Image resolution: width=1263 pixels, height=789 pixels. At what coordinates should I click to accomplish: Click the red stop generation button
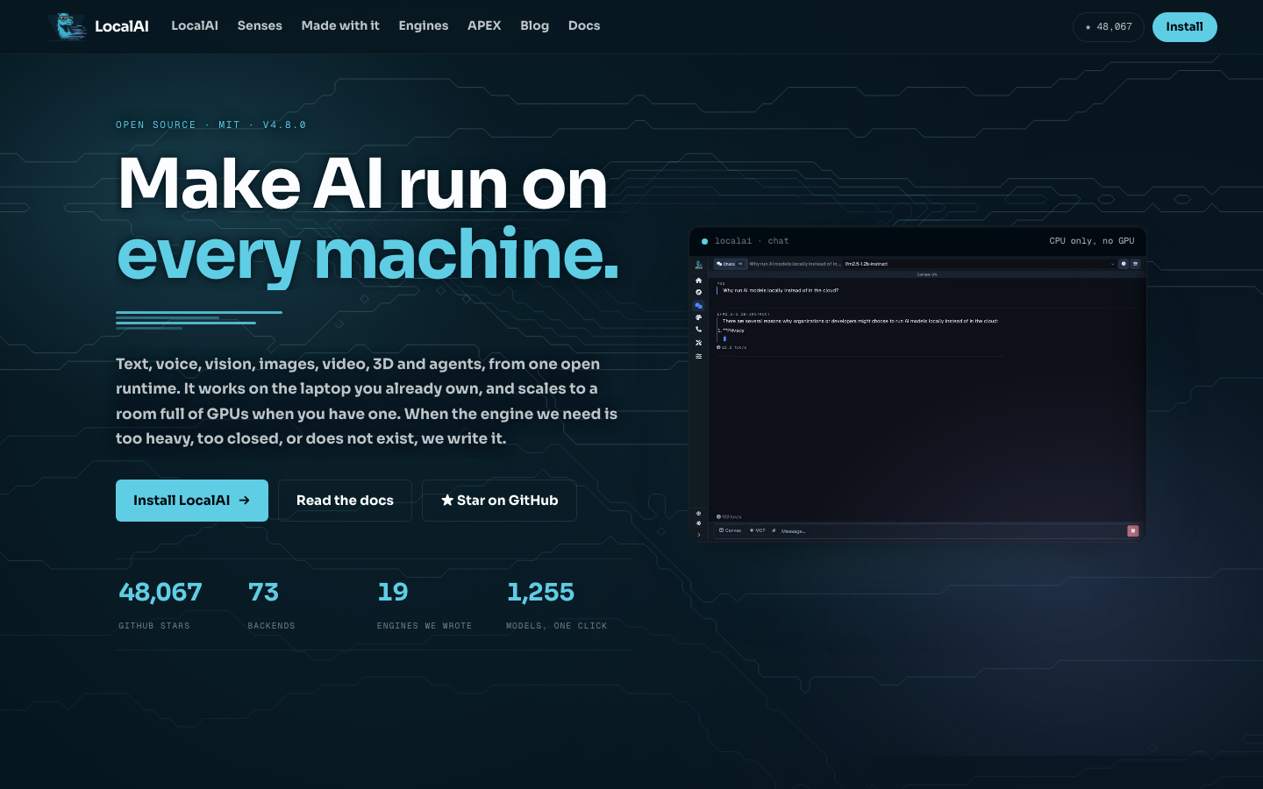(1133, 531)
